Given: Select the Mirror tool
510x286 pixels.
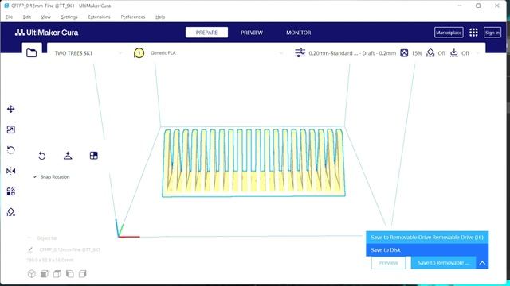Looking at the screenshot, I should tap(10, 171).
